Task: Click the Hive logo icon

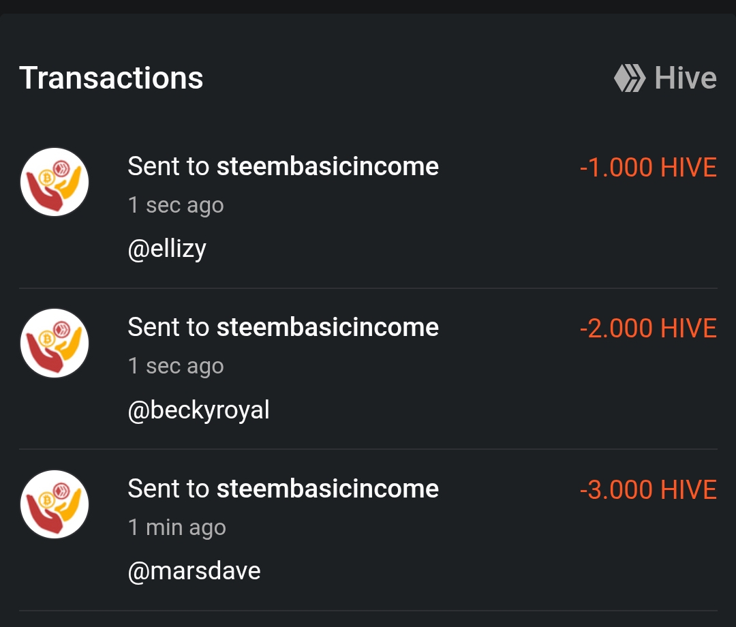Action: pos(629,78)
